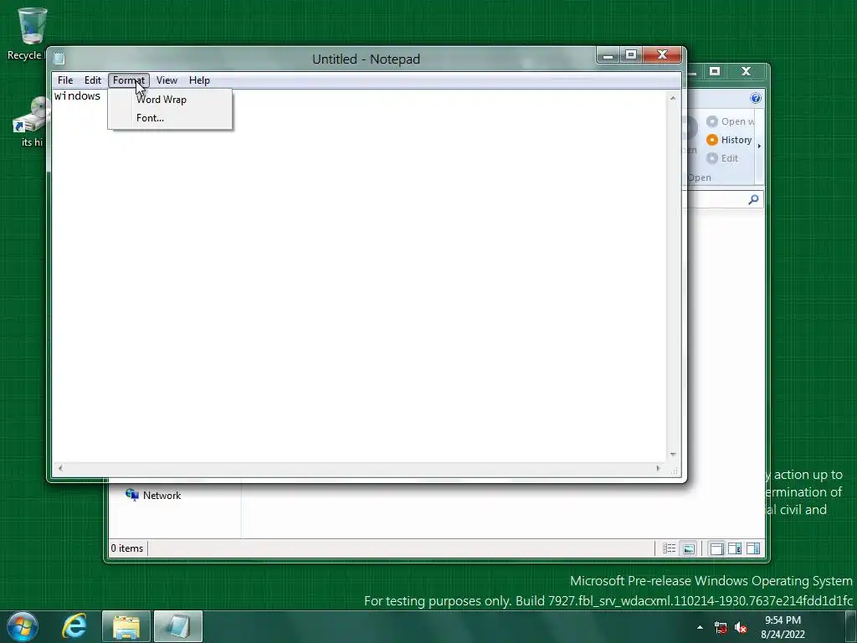Click the '0 items' status text
The height and width of the screenshot is (643, 857).
click(x=127, y=548)
